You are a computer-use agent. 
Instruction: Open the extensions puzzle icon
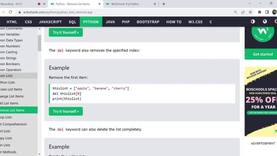pyautogui.click(x=260, y=12)
